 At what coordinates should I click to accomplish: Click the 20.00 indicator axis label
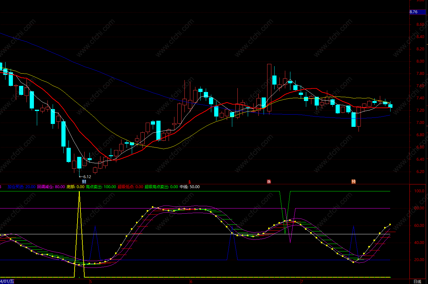click(419, 260)
